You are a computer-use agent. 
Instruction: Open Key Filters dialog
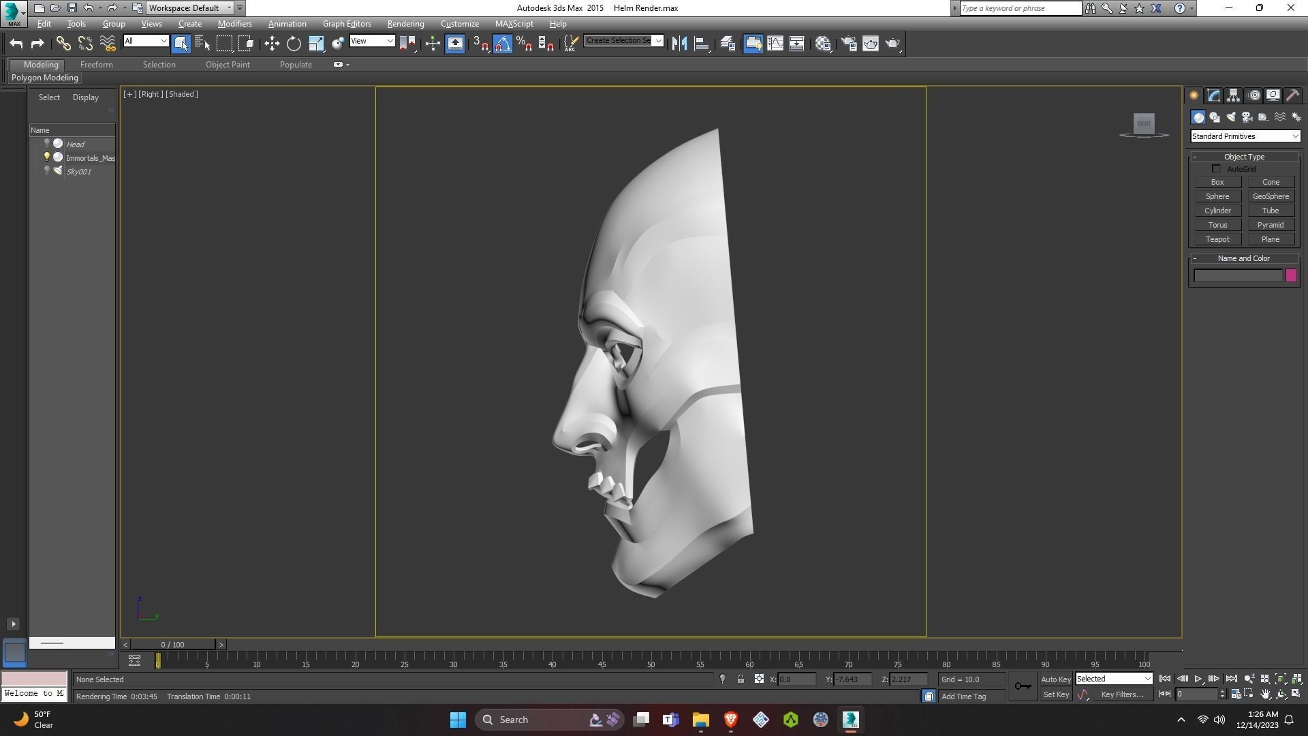coord(1122,694)
